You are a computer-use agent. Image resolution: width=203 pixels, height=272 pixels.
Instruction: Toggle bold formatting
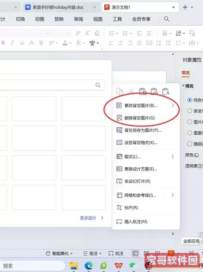click(x=3, y=43)
